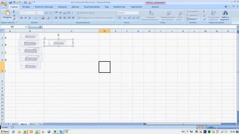Image resolution: width=239 pixels, height=134 pixels.
Task: Toggle bold Ж formatting
Action: click(22, 18)
